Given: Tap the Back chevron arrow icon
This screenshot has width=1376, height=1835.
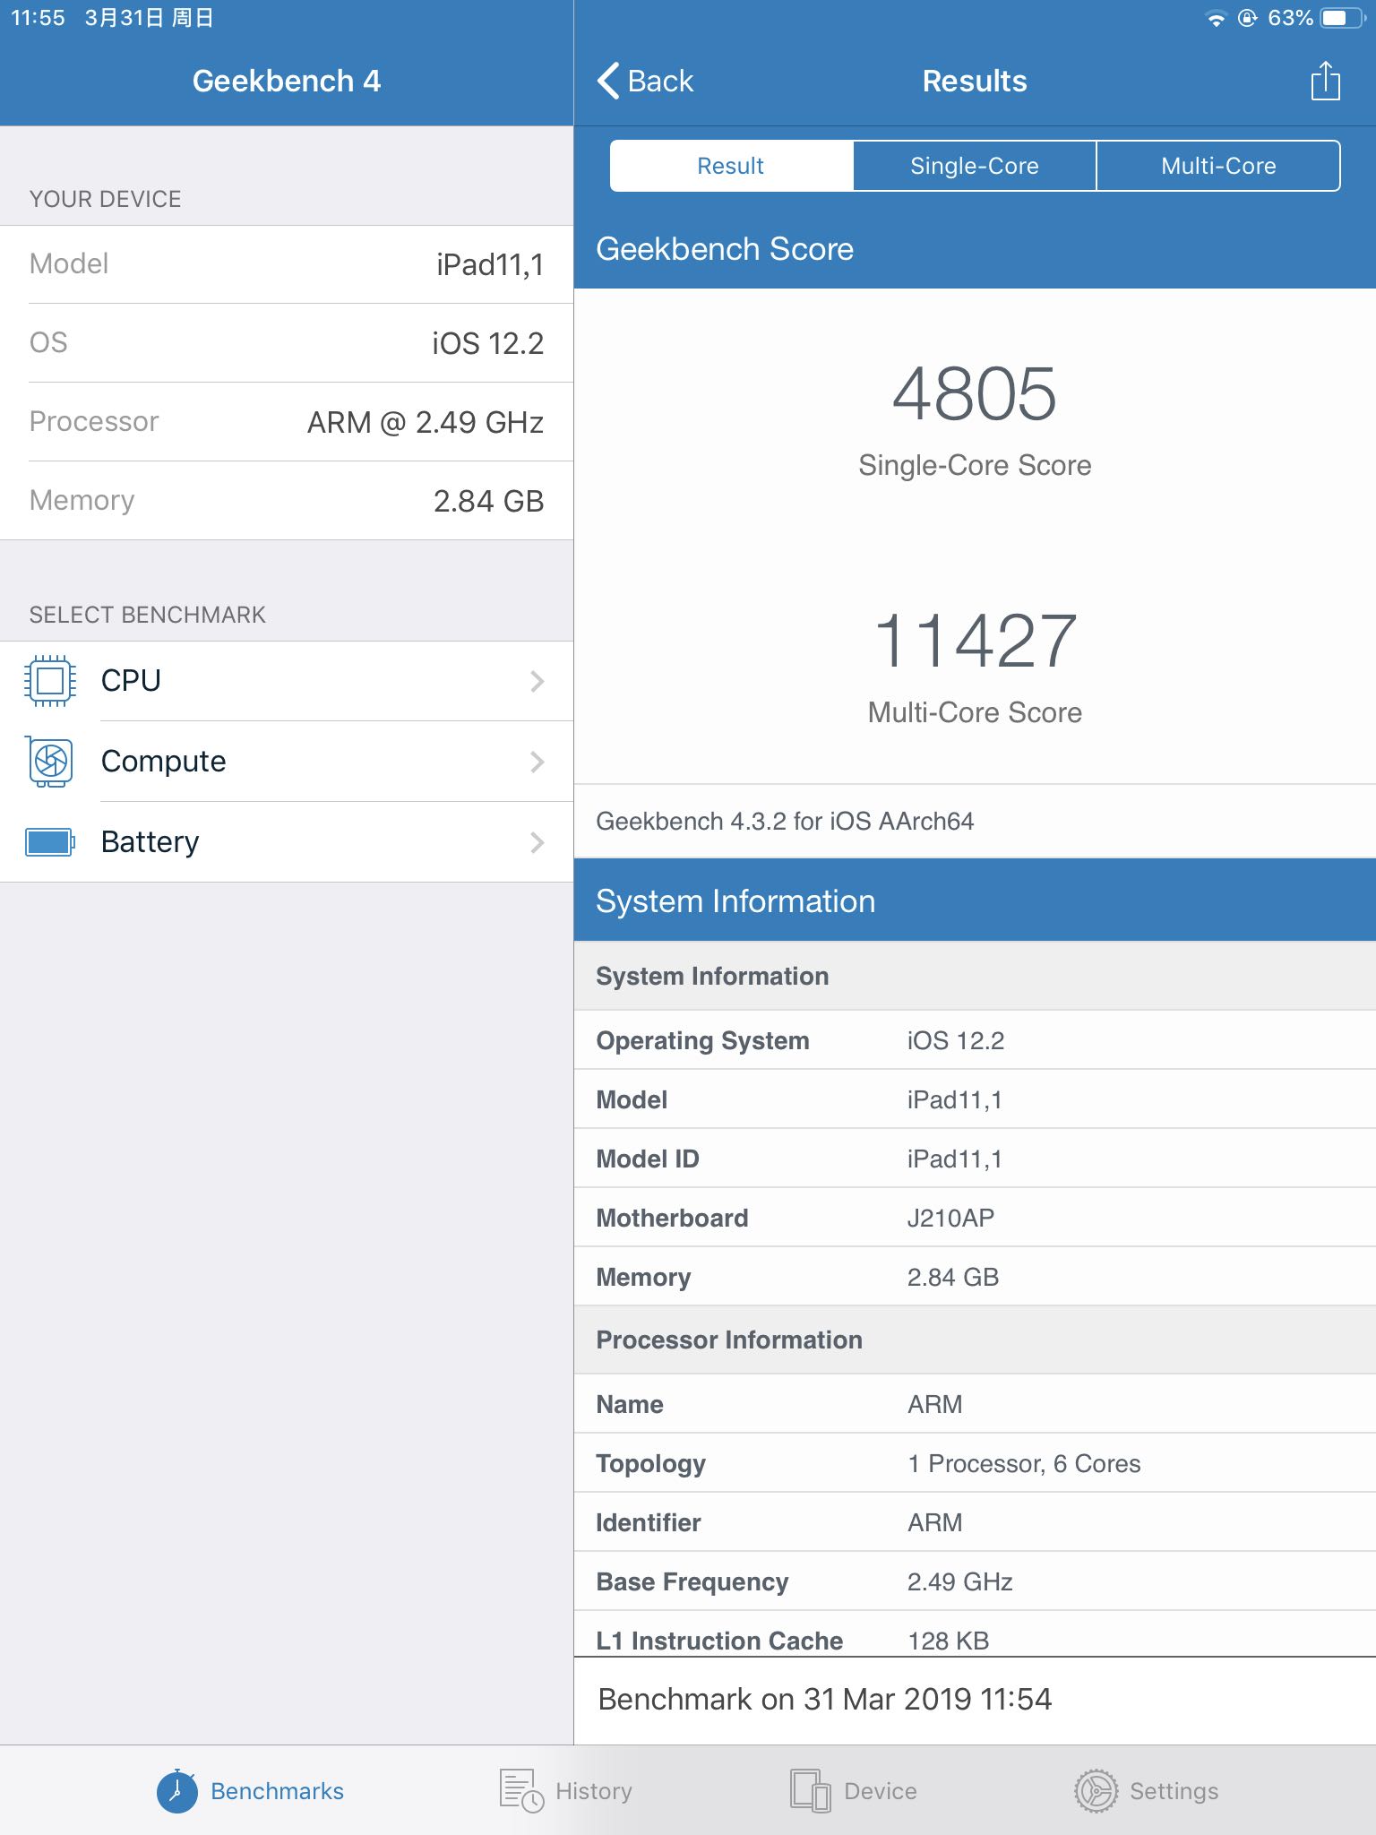Looking at the screenshot, I should pyautogui.click(x=608, y=81).
